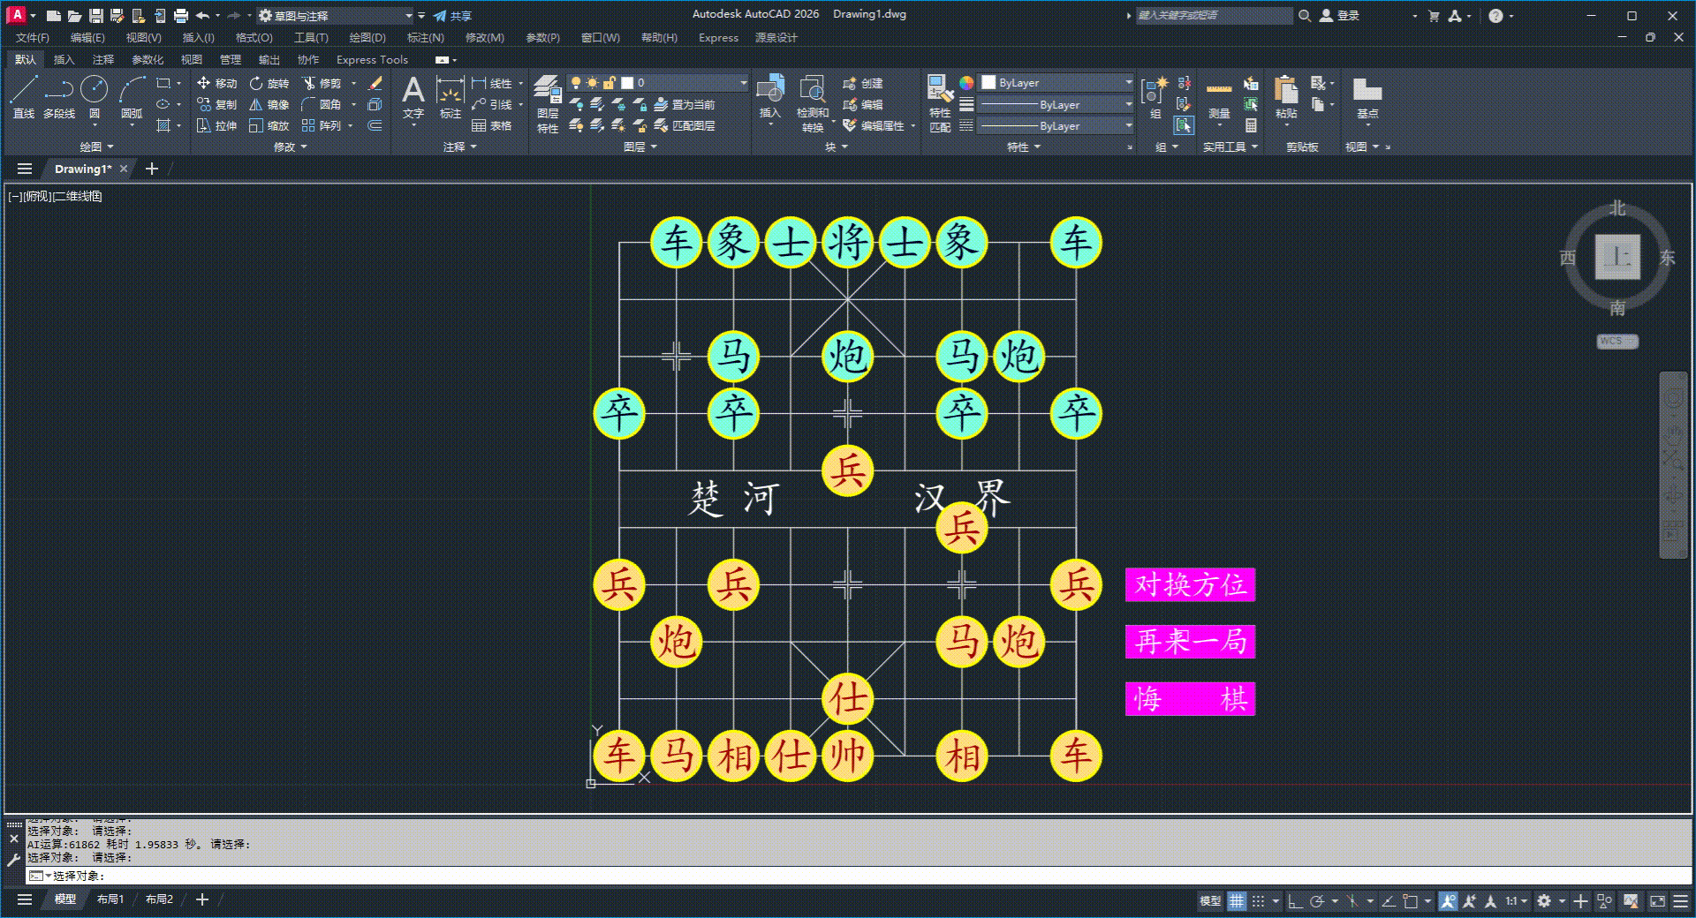Select the 圆 (Circle) drawing tool
Screen dimensions: 1696x918
click(x=94, y=96)
